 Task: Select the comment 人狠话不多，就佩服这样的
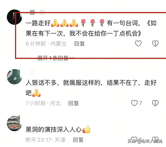(91, 88)
